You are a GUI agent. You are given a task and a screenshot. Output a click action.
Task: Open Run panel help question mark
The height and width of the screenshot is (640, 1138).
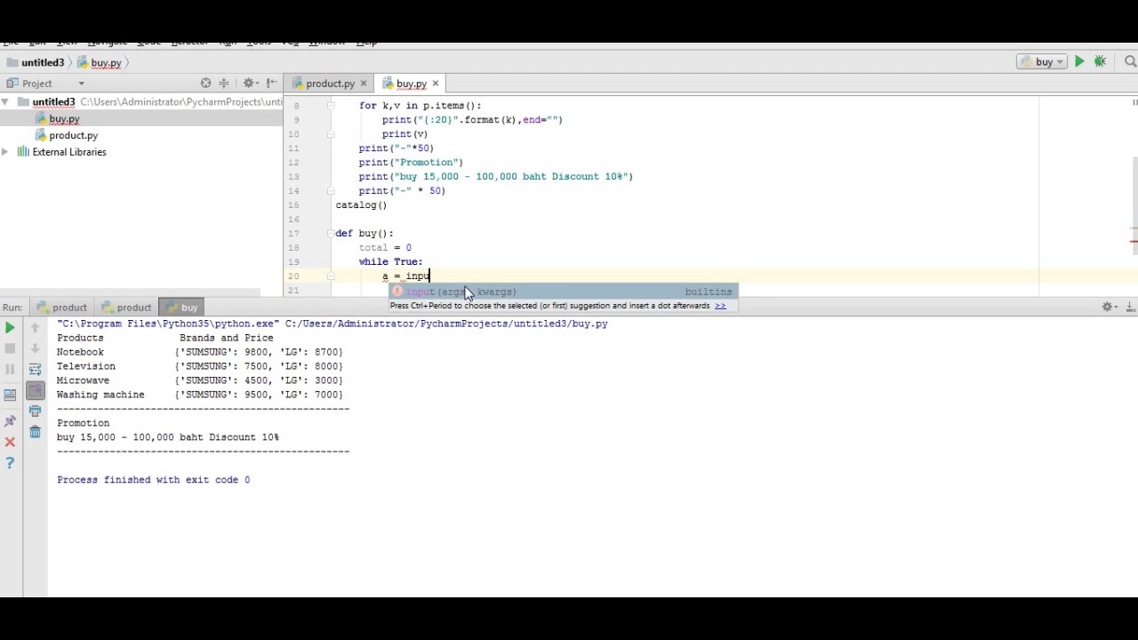pyautogui.click(x=10, y=463)
